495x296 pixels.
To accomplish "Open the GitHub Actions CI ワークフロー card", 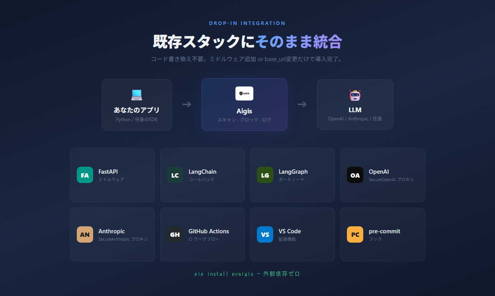I will coord(202,234).
